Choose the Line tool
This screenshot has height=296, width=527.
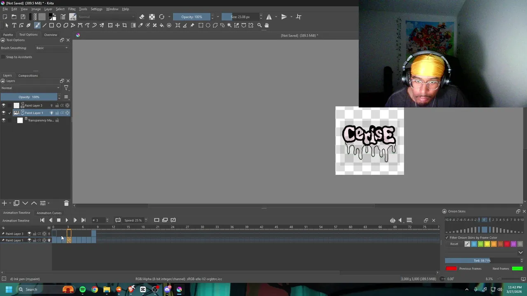pyautogui.click(x=44, y=25)
